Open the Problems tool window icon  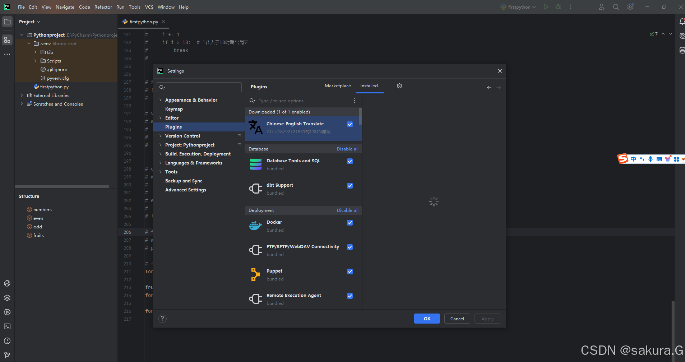7,341
